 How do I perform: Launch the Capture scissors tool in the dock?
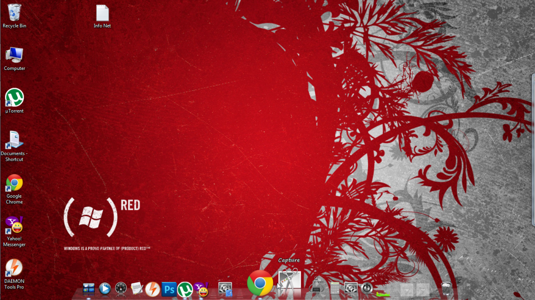290,280
